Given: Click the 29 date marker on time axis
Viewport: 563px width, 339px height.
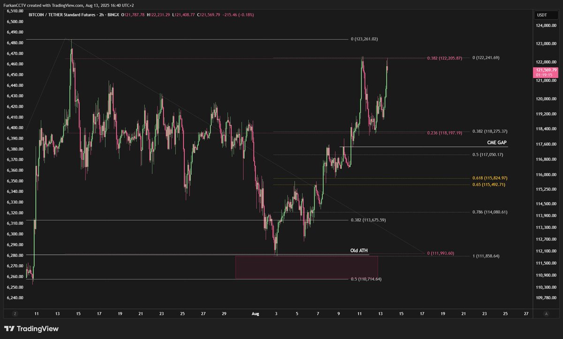Looking at the screenshot, I should (x=224, y=313).
